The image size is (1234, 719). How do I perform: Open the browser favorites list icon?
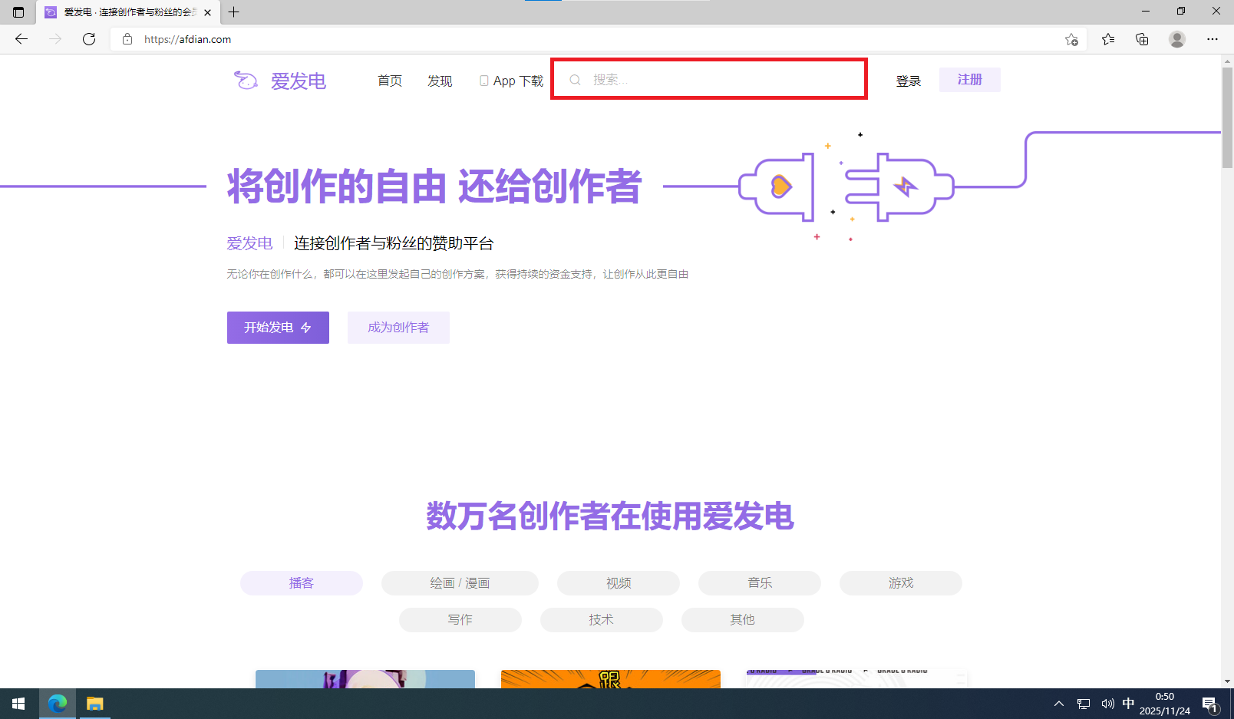[1108, 39]
